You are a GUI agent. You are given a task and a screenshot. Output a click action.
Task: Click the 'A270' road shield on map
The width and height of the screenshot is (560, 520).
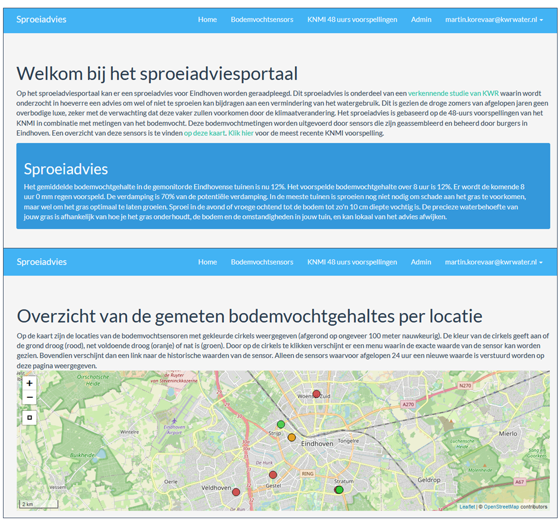point(408,404)
